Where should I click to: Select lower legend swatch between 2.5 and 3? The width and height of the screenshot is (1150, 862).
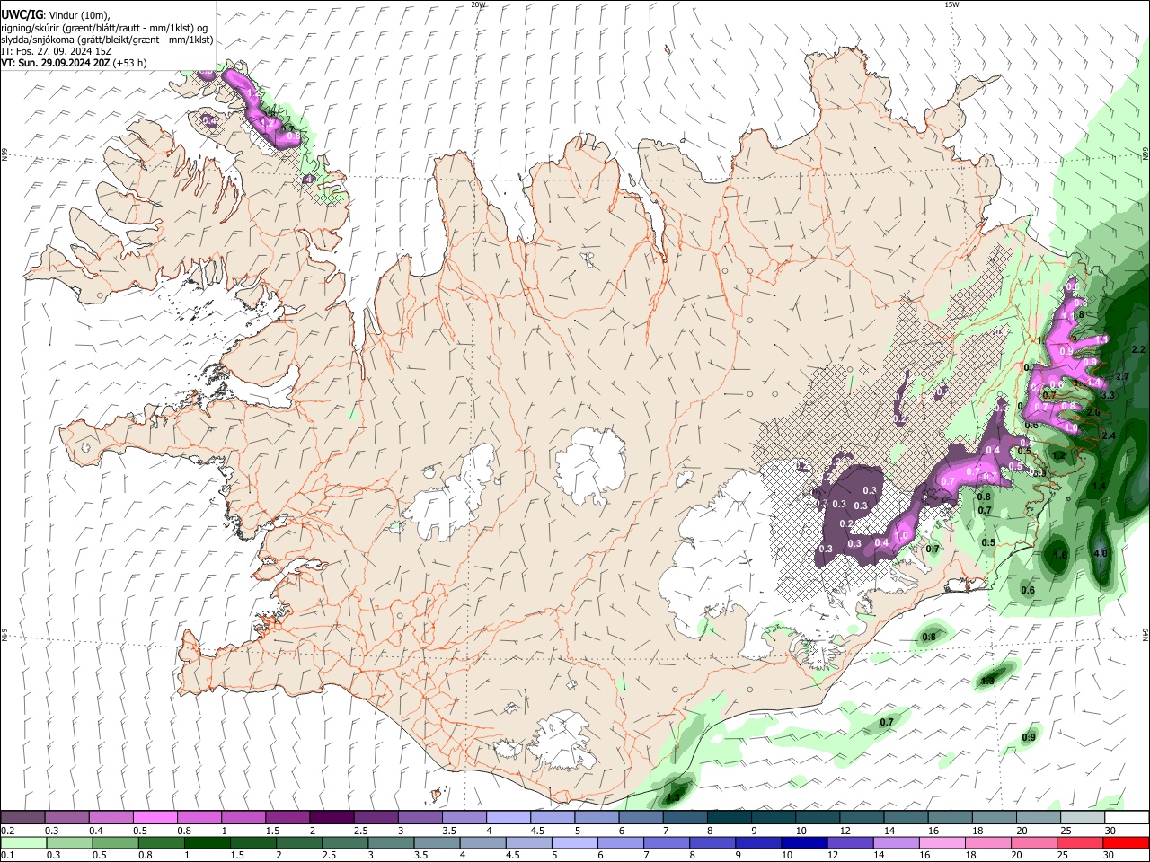pyautogui.click(x=345, y=842)
